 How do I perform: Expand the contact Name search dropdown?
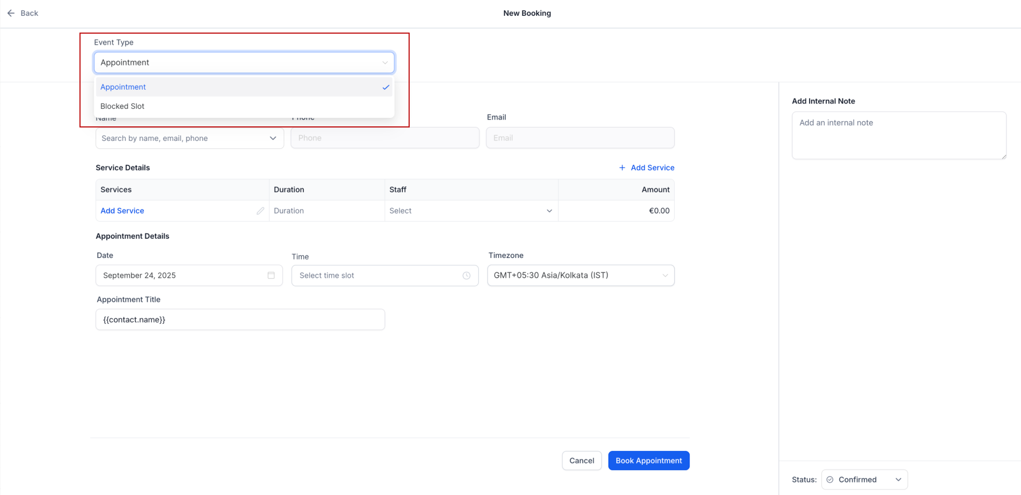[273, 138]
